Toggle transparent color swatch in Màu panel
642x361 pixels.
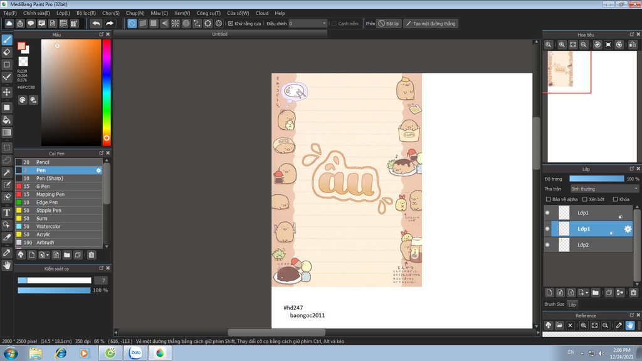23,61
